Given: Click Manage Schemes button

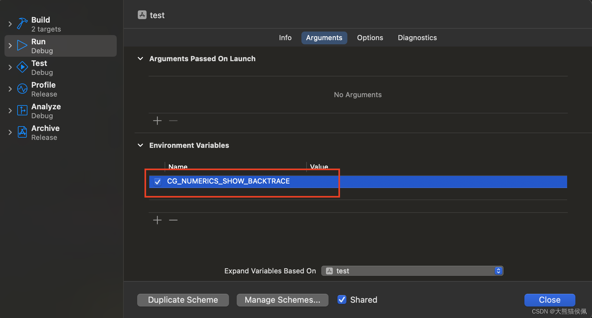Looking at the screenshot, I should (x=283, y=300).
